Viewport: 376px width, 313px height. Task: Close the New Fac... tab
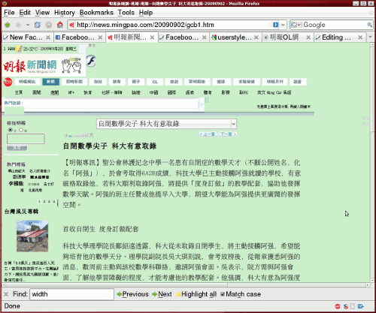pyautogui.click(x=48, y=38)
